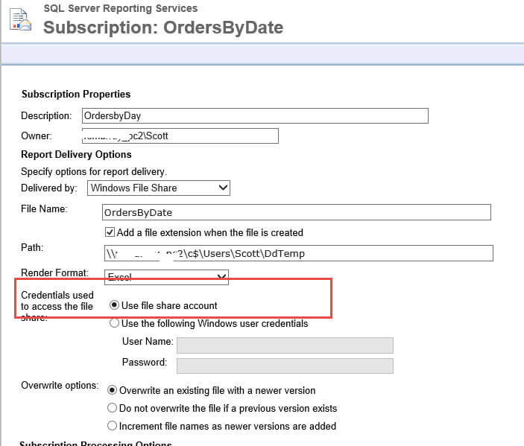Open the 'Delivered by' Windows File Share dropdown
Image resolution: width=524 pixels, height=446 pixels.
click(159, 188)
